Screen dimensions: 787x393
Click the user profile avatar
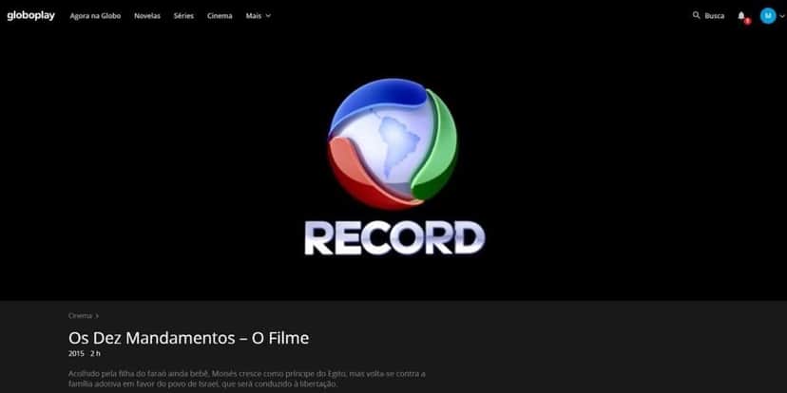(x=768, y=15)
